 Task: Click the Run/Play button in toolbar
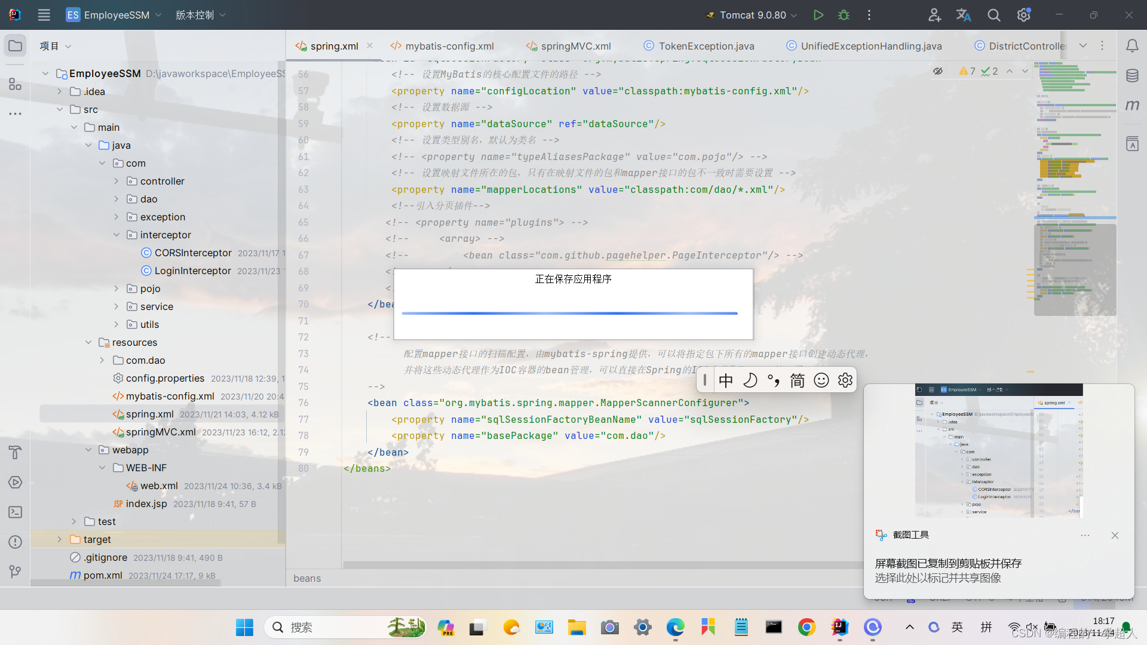pyautogui.click(x=818, y=14)
